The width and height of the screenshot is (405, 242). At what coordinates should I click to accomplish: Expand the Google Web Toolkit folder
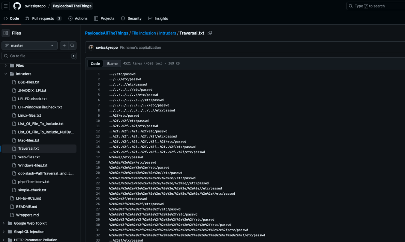4,223
